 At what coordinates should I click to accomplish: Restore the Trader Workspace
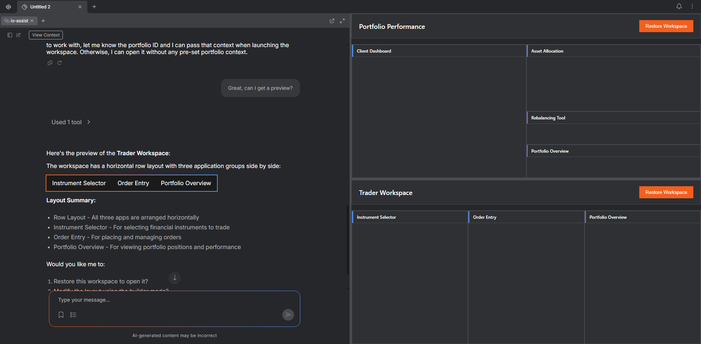[666, 192]
